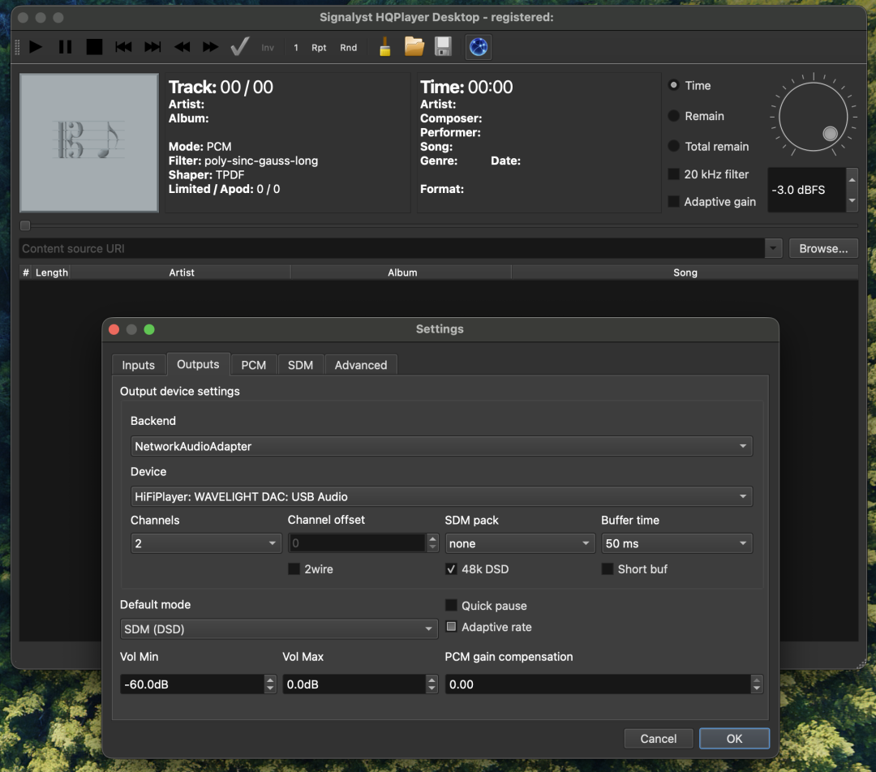The height and width of the screenshot is (772, 876).
Task: Toggle the Rpt repeat button
Action: point(319,48)
